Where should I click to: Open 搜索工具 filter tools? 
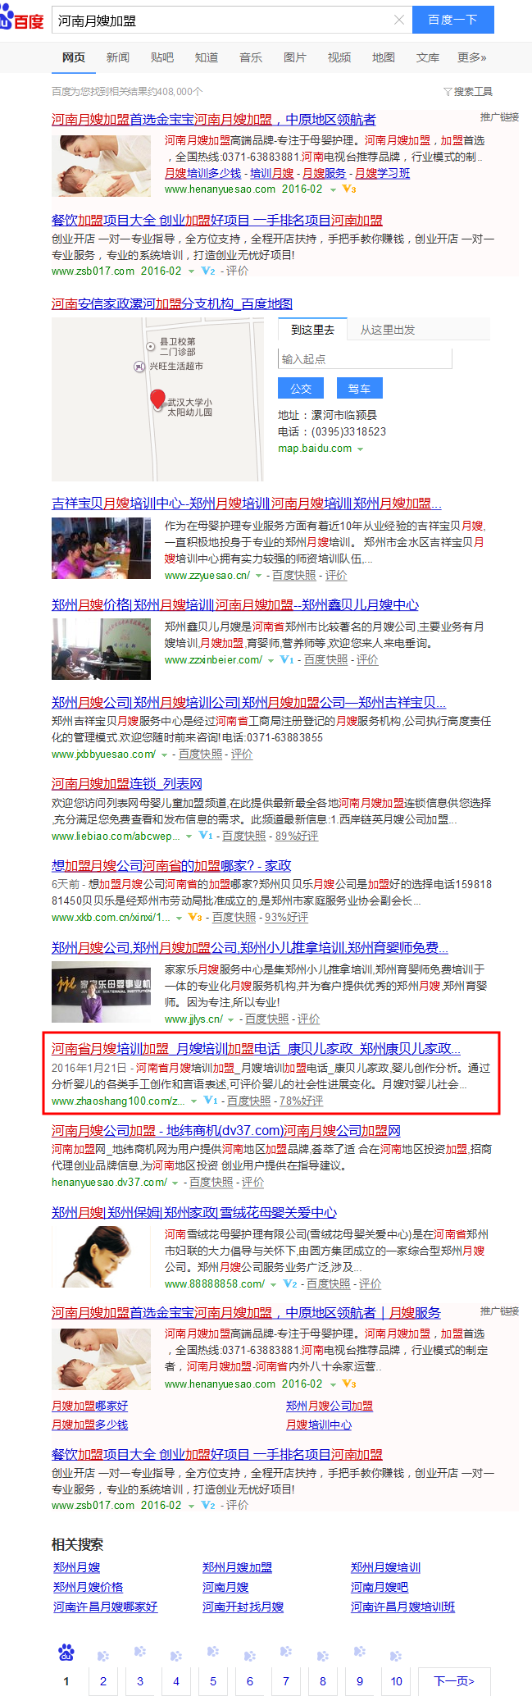(x=468, y=91)
